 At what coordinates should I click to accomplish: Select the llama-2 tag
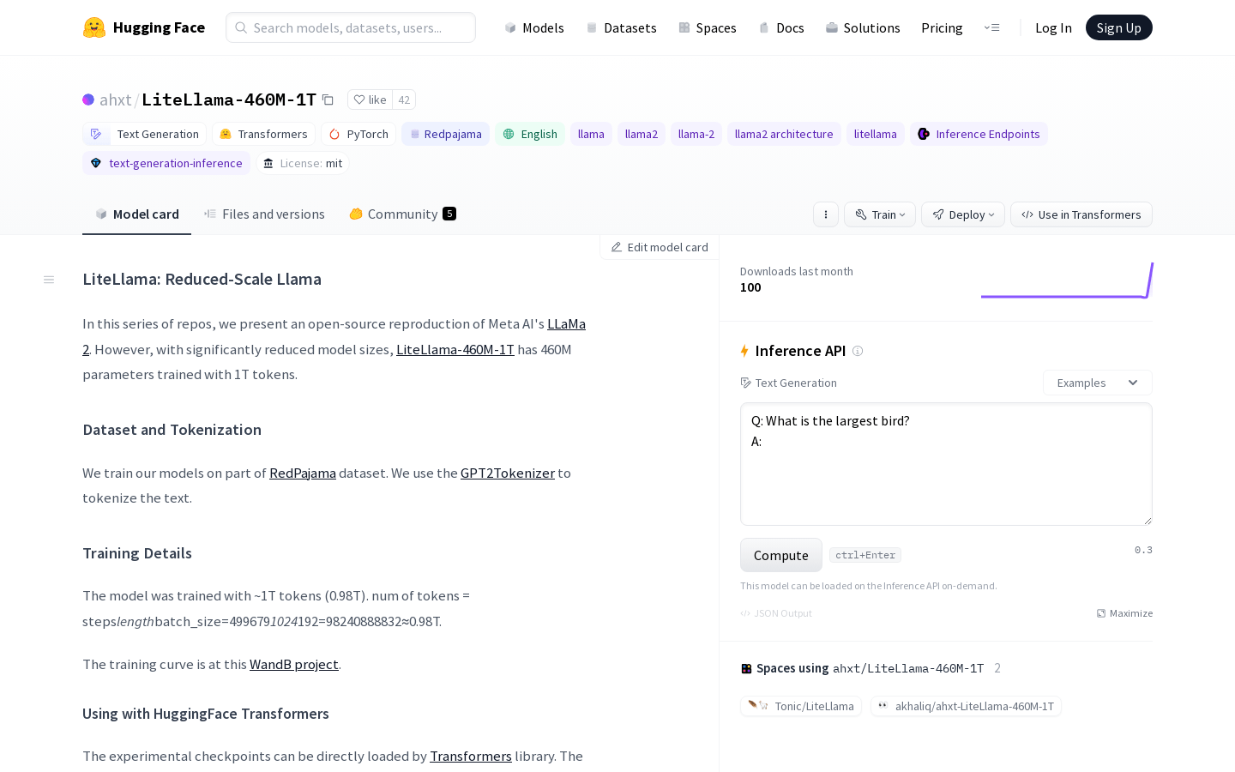(x=696, y=134)
